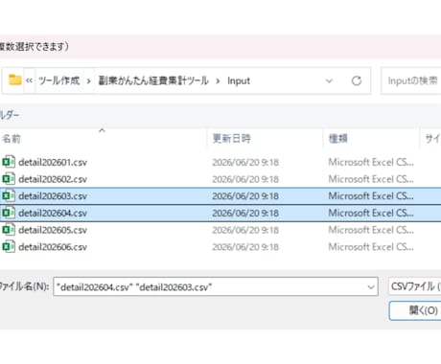Click the Microsoft Excel CS... type of detail202605.csv
Screen dimensions: 441x364
371,230
